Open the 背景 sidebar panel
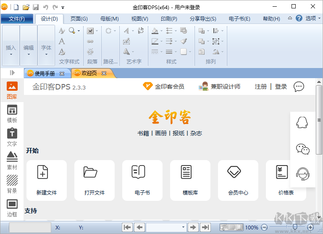This screenshot has height=234, width=323. point(12,184)
